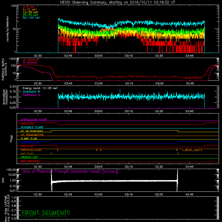Select the "Collimator 9" legend label
Viewport: 222px width, 222px height.
(x=31, y=95)
